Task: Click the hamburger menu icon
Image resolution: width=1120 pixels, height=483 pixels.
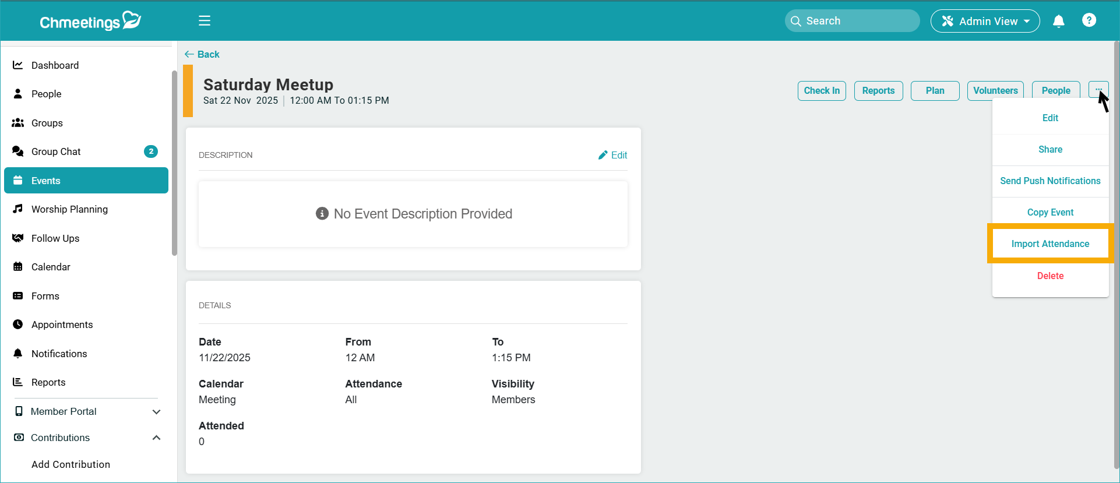Action: tap(205, 21)
